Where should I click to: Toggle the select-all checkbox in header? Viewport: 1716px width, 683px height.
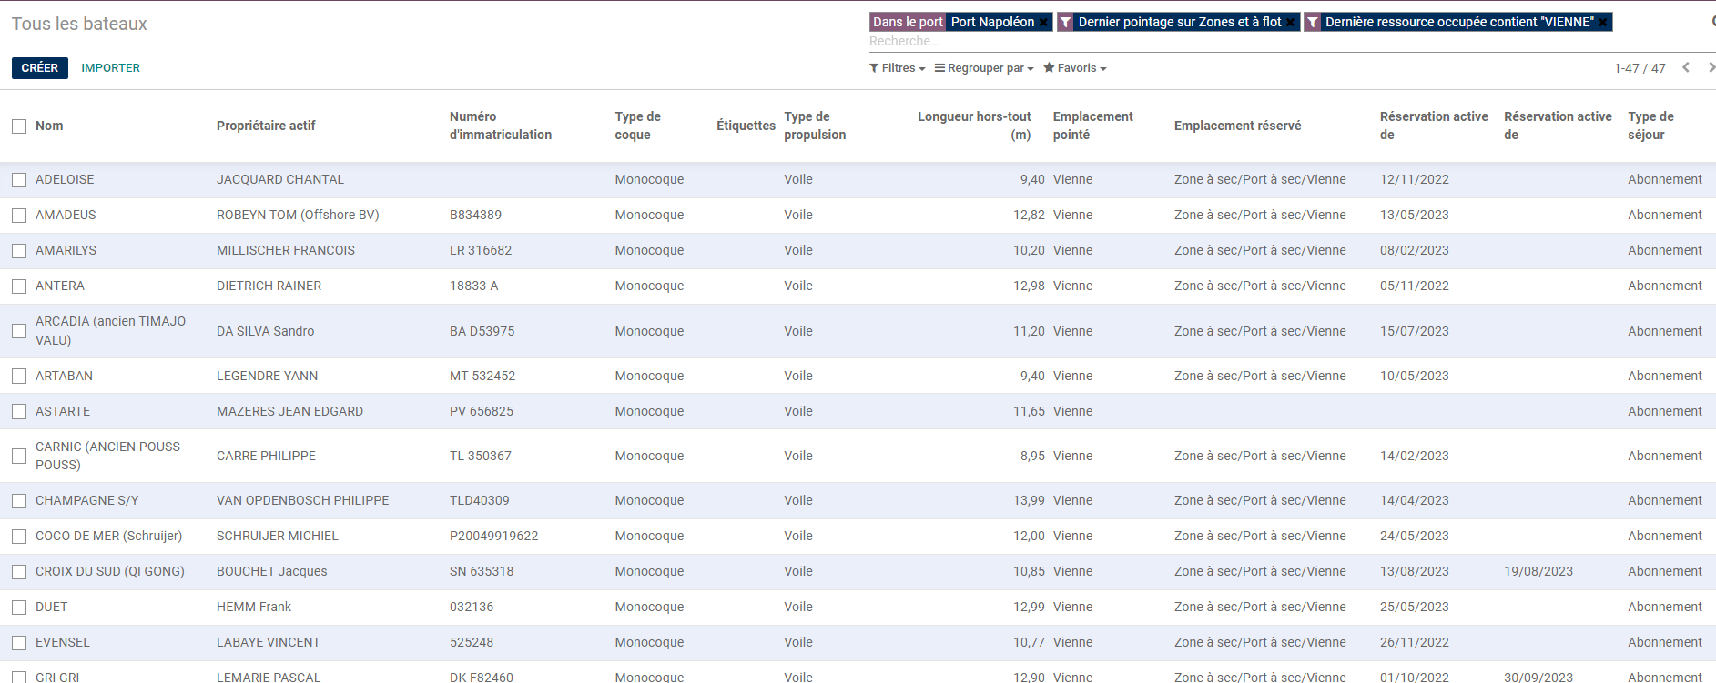(x=19, y=126)
